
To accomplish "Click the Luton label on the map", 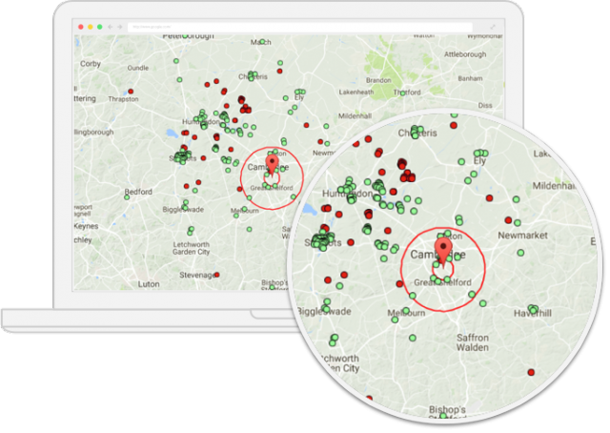I will 149,283.
